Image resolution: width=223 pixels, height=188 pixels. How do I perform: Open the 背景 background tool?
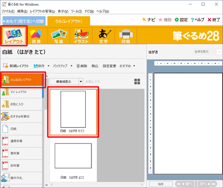[x=36, y=36]
